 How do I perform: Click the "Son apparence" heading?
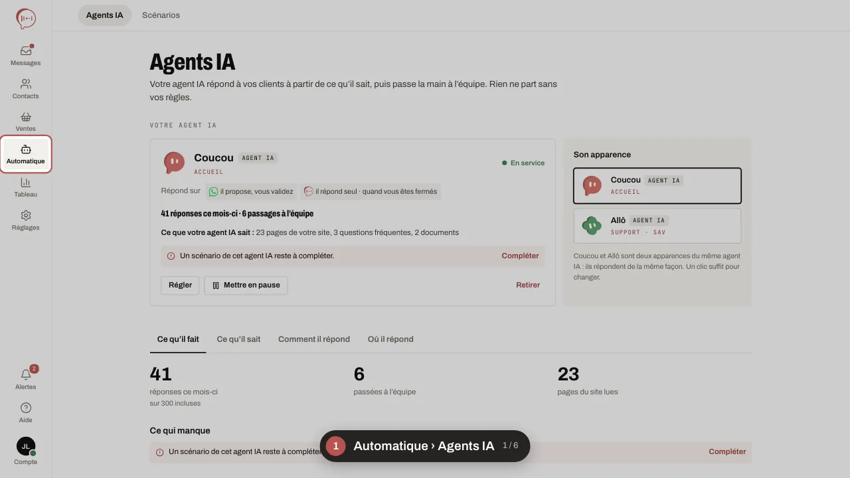click(602, 155)
